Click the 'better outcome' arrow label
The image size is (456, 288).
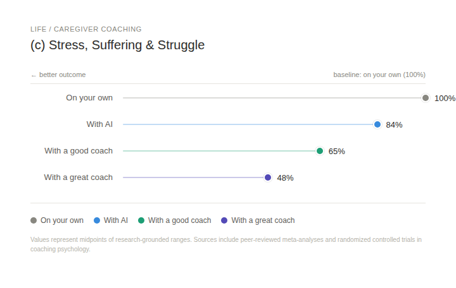click(58, 75)
